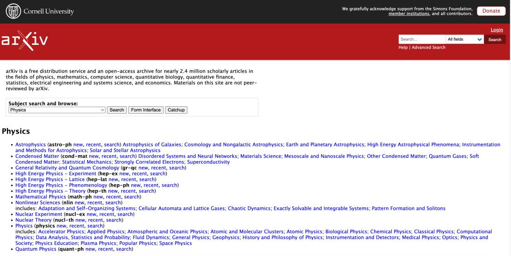Open History and Philosophy of Physics

click(x=282, y=238)
